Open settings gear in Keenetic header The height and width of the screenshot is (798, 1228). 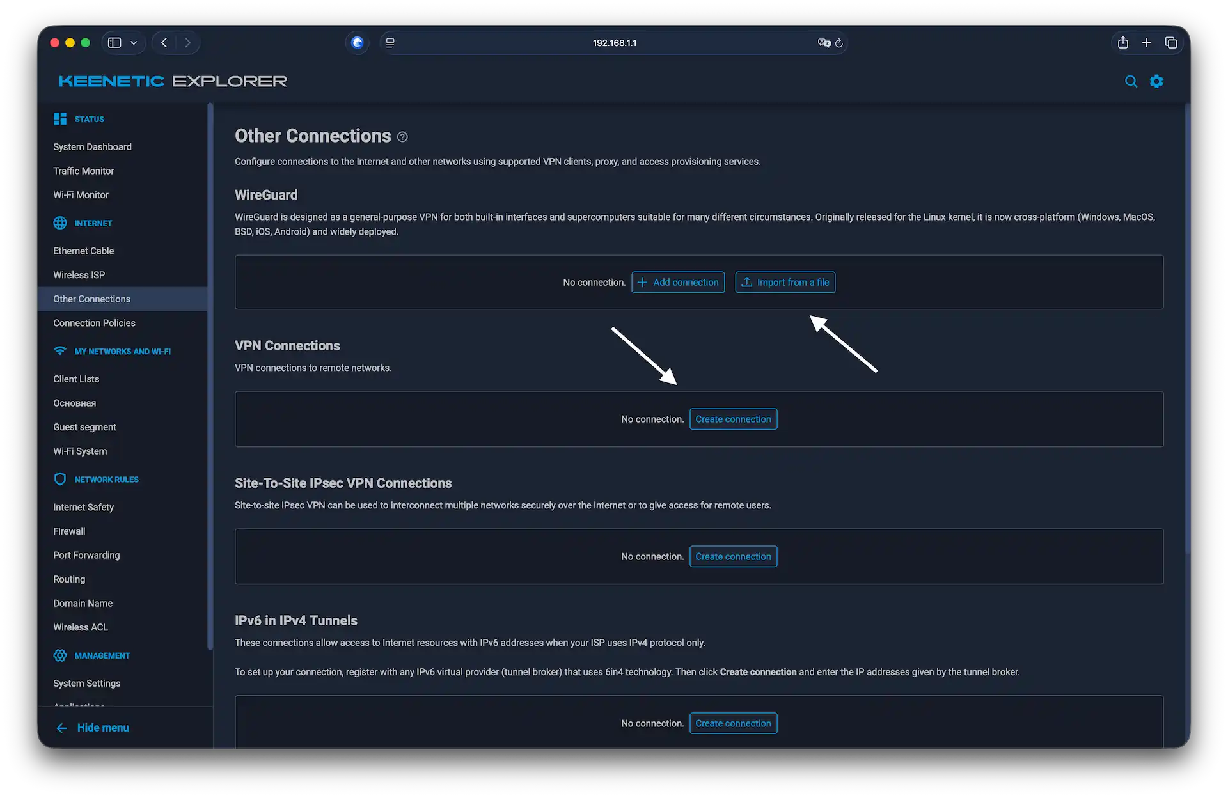click(x=1156, y=81)
